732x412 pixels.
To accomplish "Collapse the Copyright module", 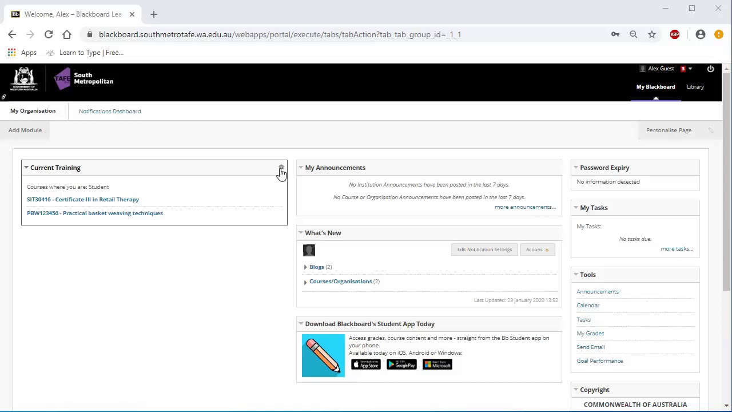I will coord(576,390).
